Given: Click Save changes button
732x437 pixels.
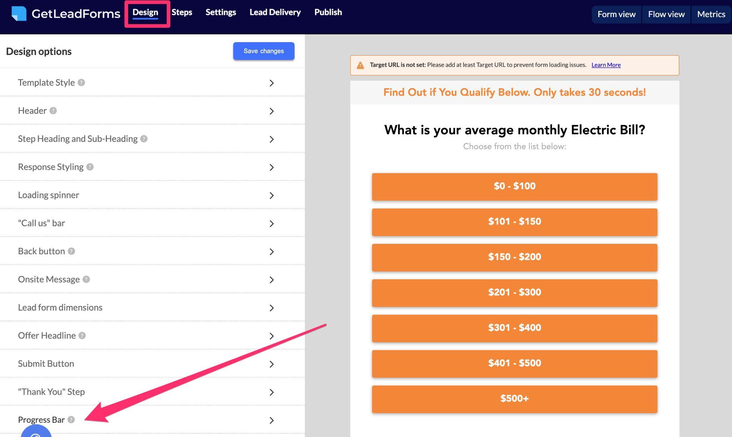Looking at the screenshot, I should (x=263, y=51).
